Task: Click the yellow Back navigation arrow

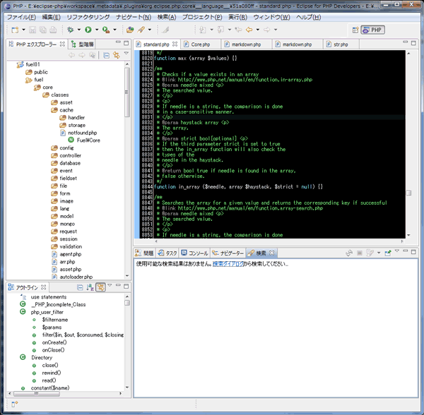Action: [x=249, y=30]
